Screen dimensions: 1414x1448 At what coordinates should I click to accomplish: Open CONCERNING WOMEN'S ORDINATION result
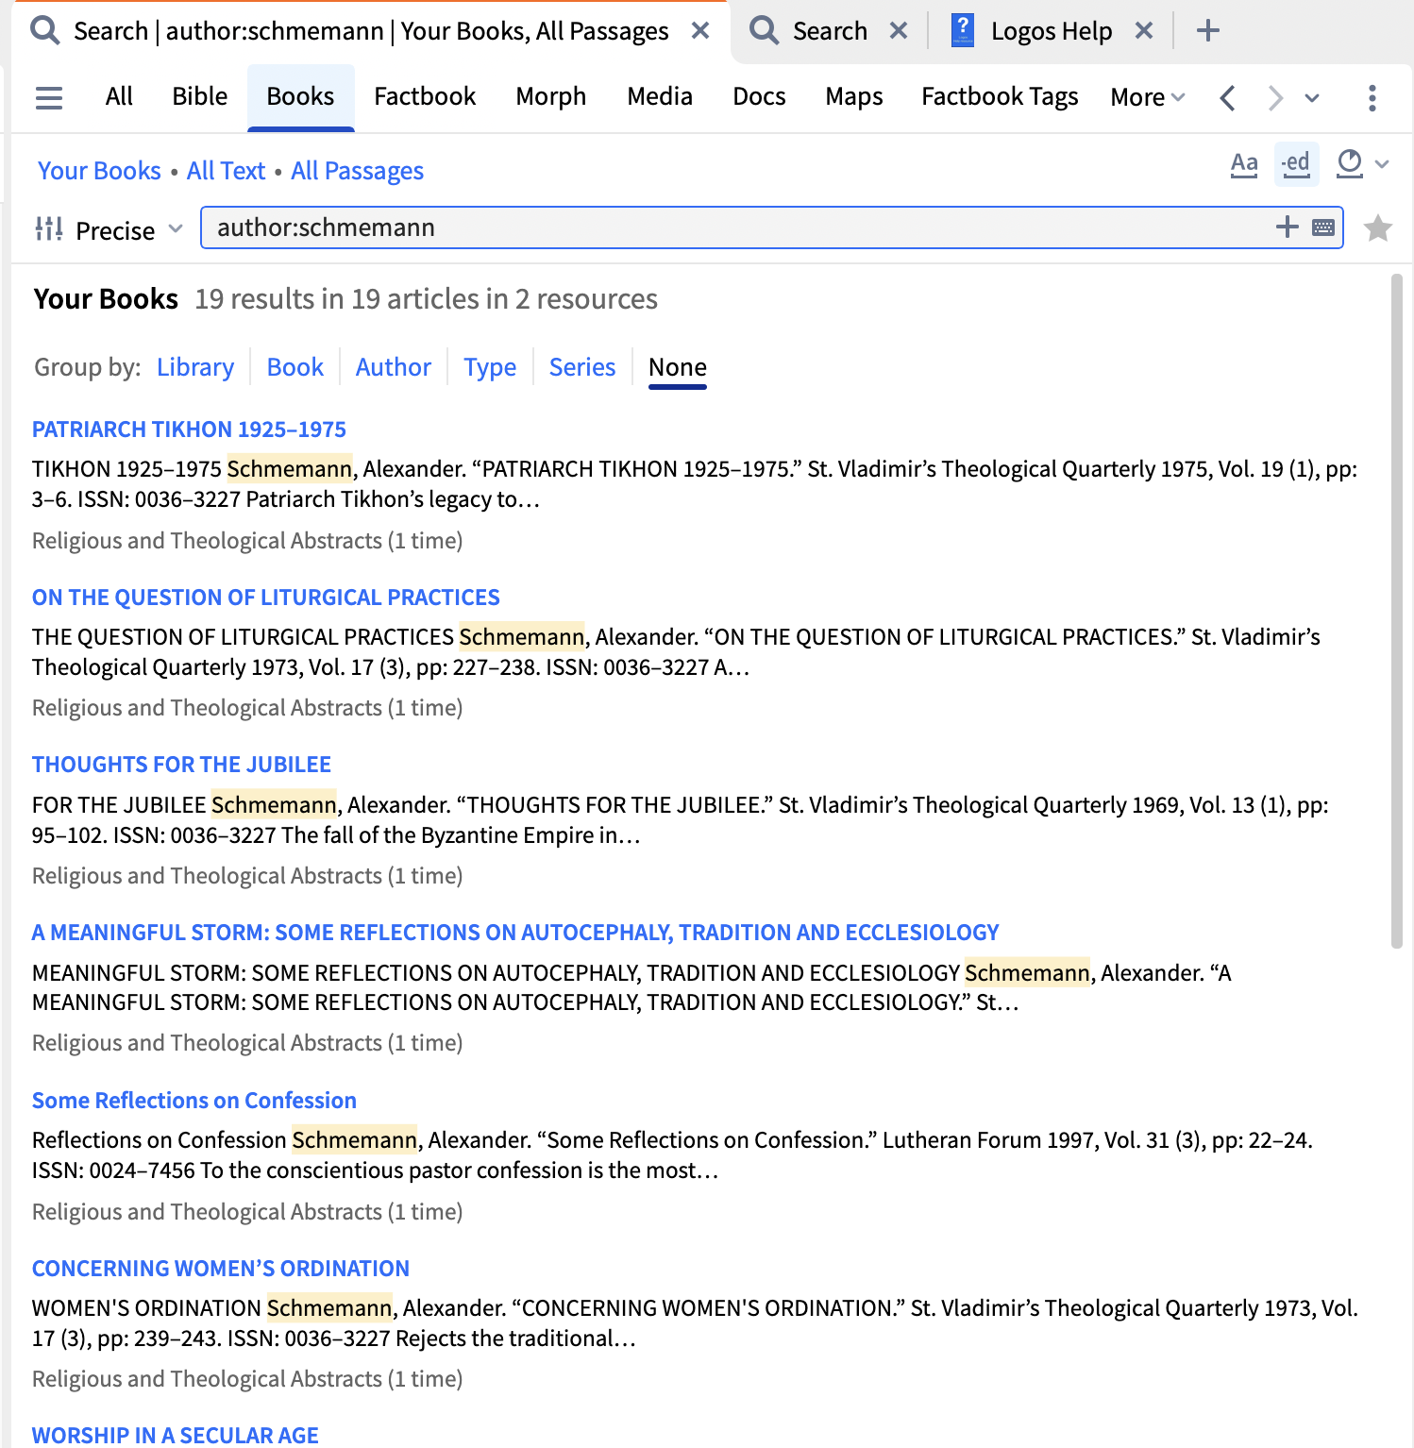coord(221,1269)
